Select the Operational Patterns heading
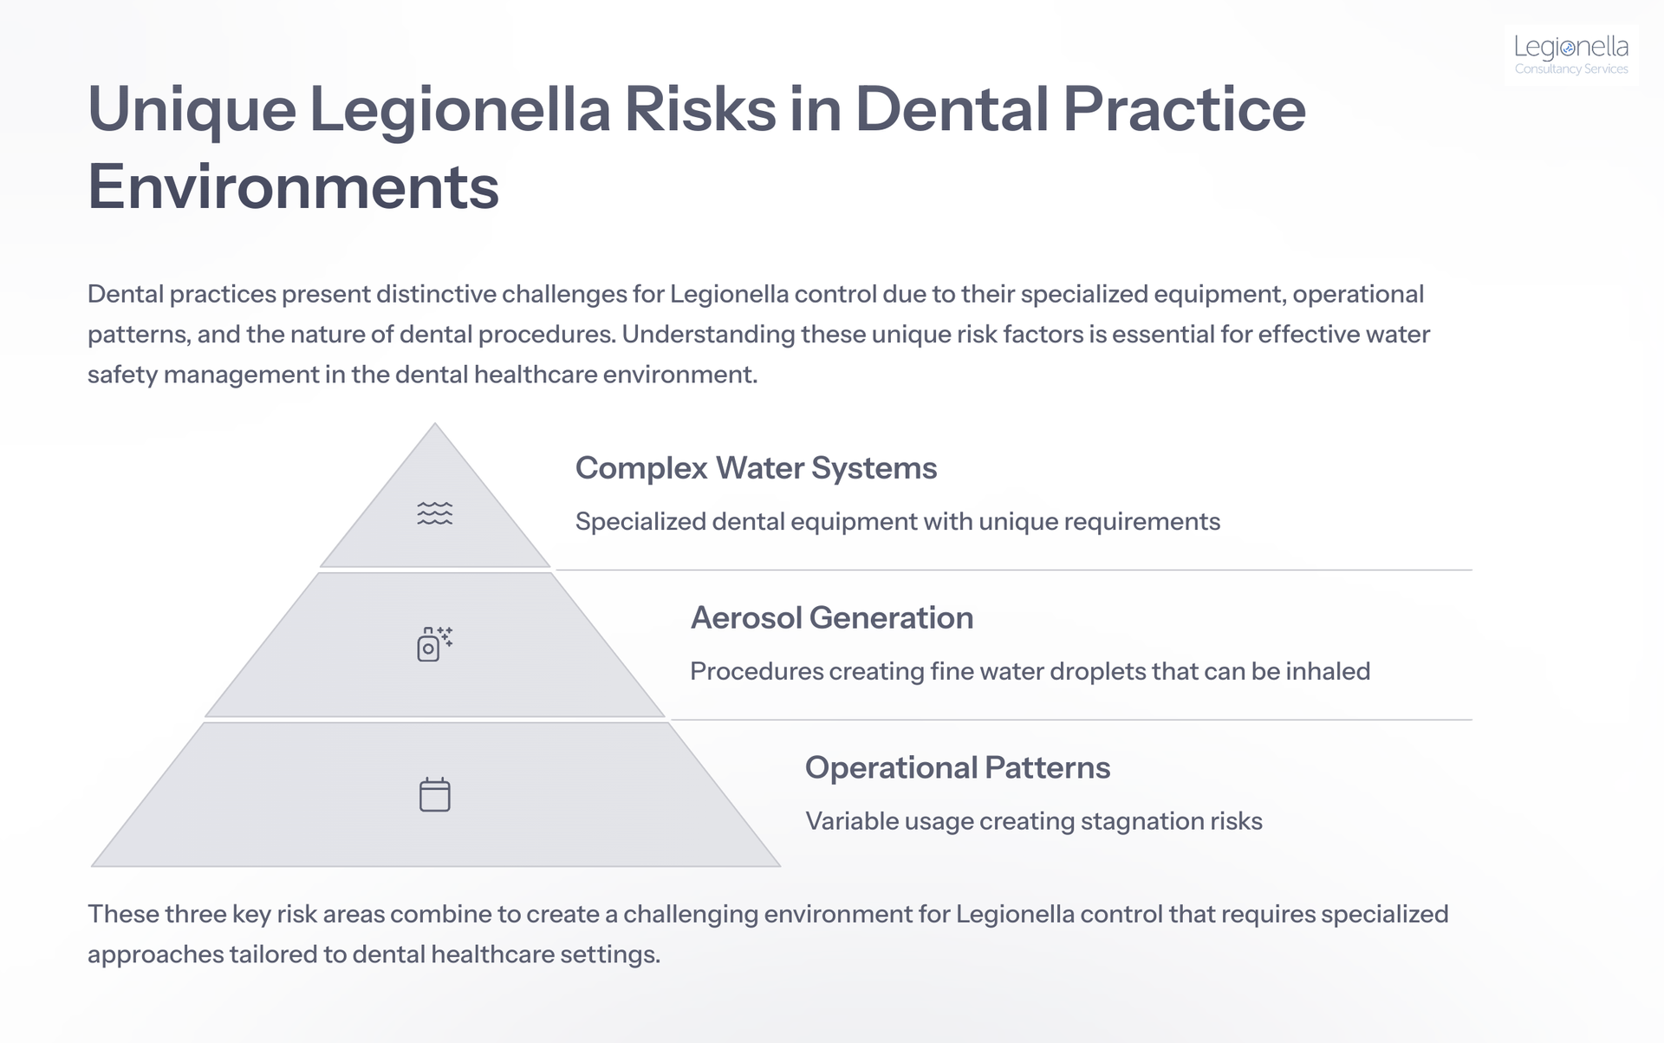This screenshot has height=1043, width=1664. tap(957, 768)
